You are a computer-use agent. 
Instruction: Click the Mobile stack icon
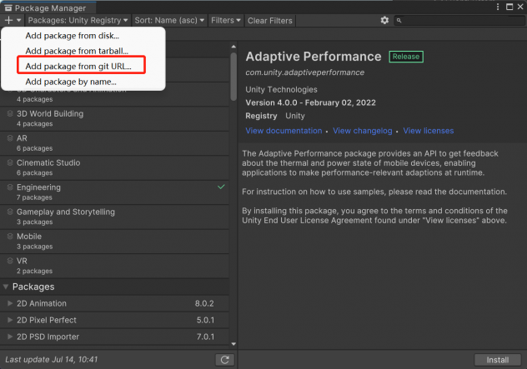(x=10, y=236)
